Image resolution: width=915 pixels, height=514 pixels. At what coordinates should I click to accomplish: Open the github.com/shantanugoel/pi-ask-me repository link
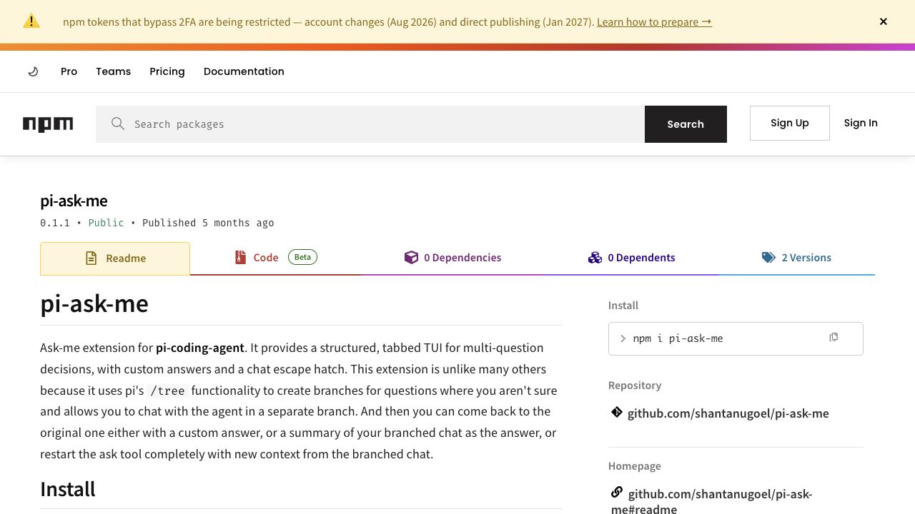coord(728,413)
